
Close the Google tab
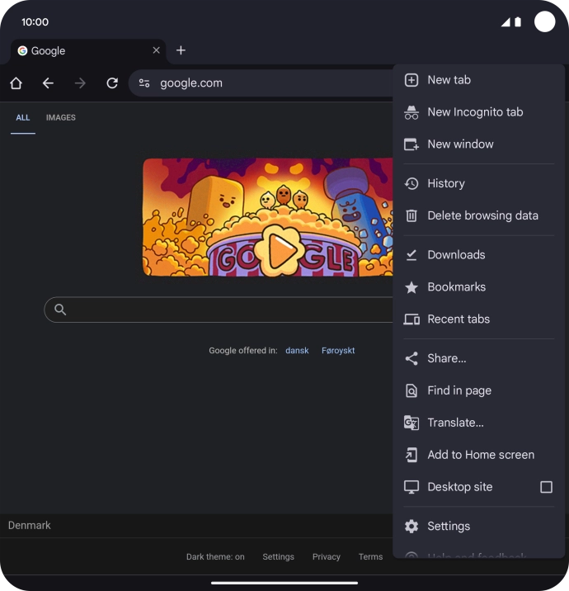[x=157, y=50]
